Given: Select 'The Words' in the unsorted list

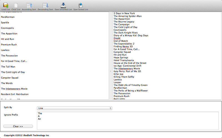Looking at the screenshot, I should [7, 83].
